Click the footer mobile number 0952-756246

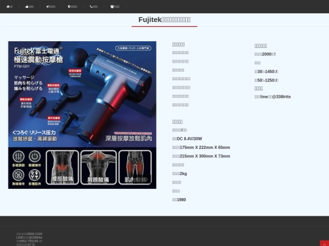[x=29, y=241]
